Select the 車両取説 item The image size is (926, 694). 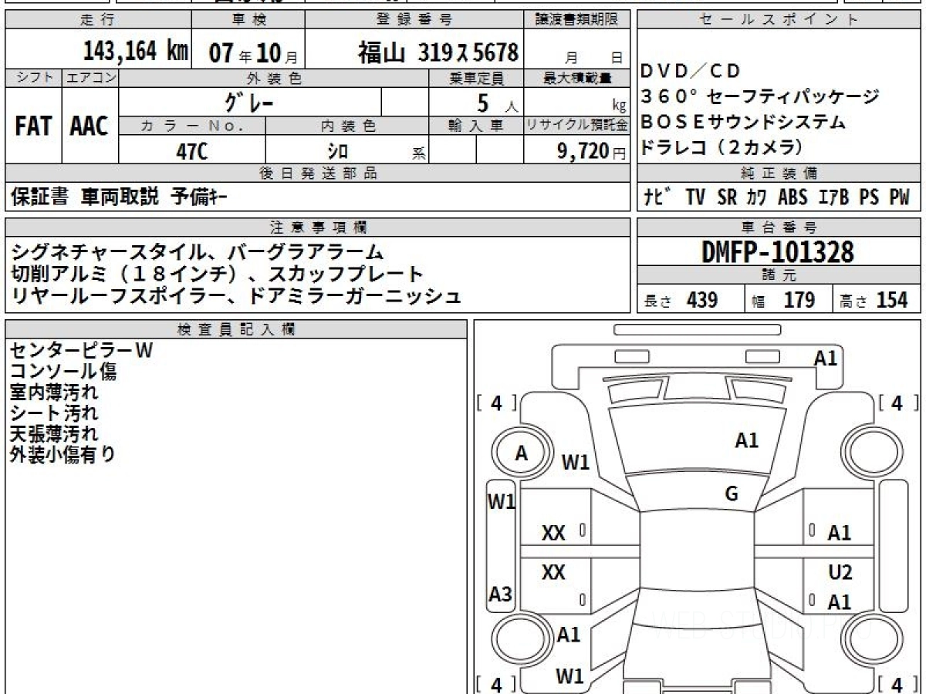point(120,197)
